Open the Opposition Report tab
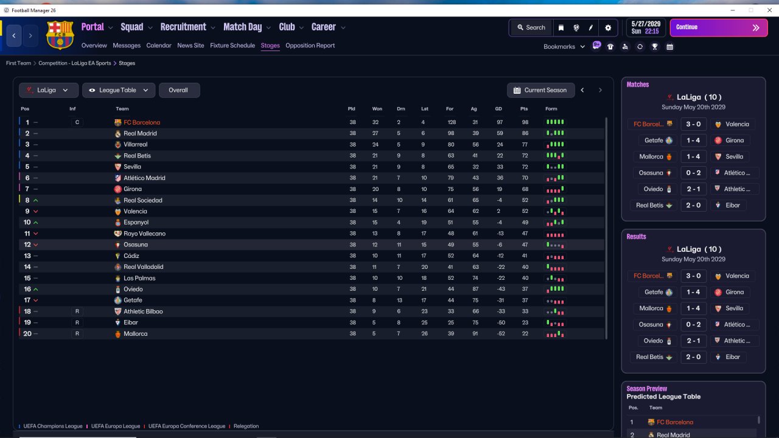The height and width of the screenshot is (438, 779). tap(310, 46)
